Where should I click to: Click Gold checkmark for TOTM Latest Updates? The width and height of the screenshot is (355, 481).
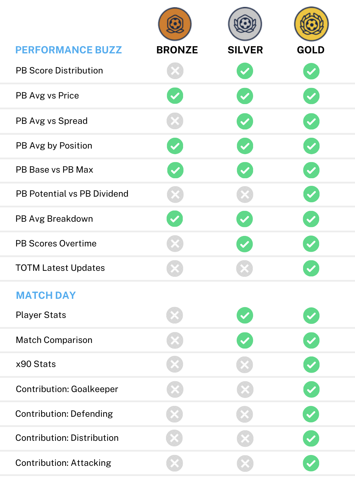click(311, 269)
